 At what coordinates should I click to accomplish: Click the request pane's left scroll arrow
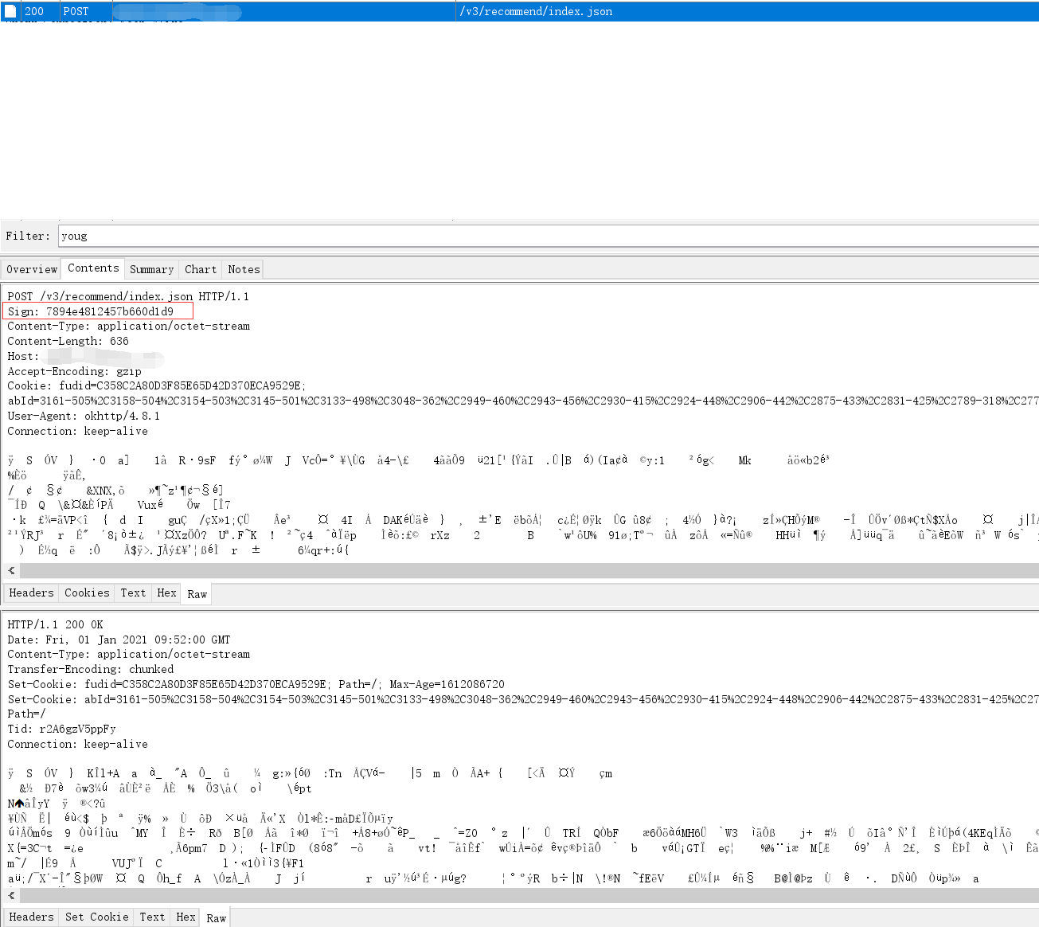click(x=11, y=571)
